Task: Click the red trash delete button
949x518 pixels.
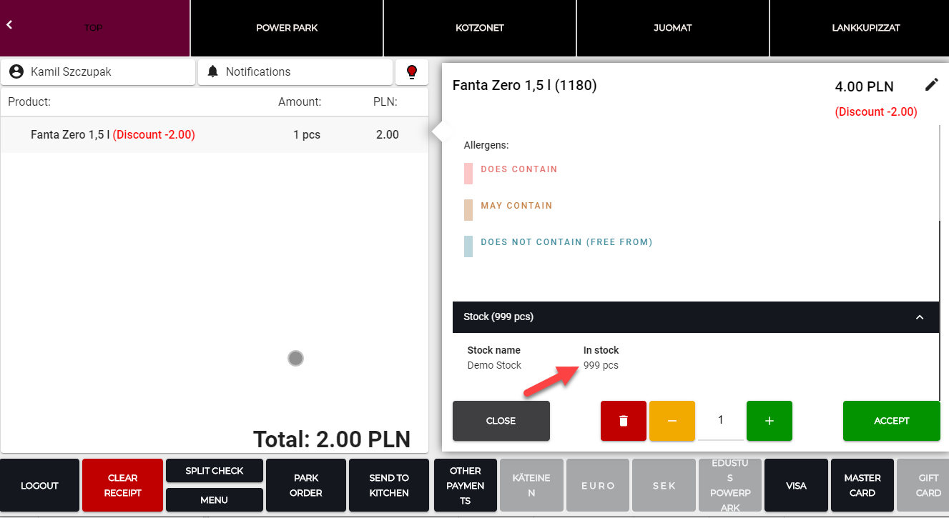Action: click(623, 421)
